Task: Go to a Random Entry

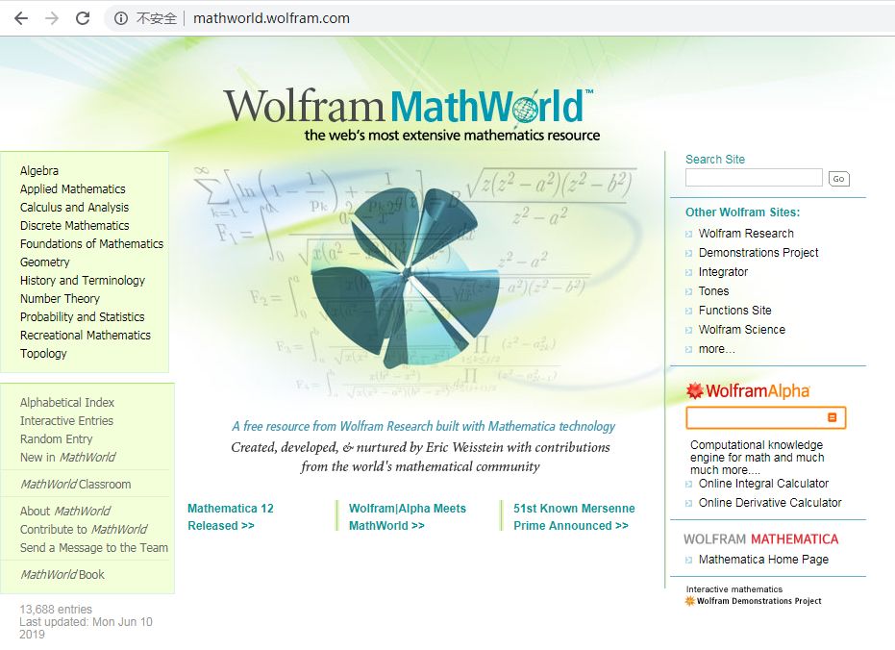Action: point(56,438)
